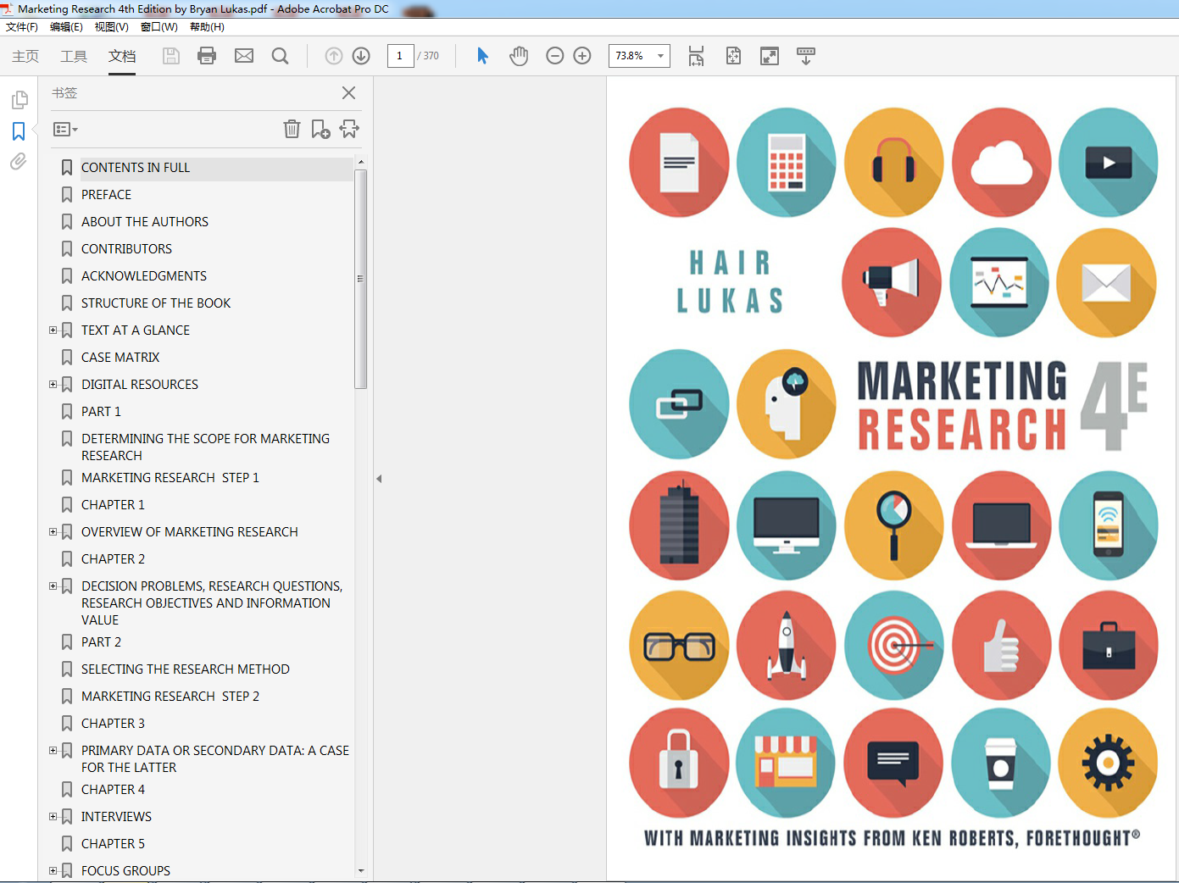Select CHAPTER 1 bookmark
1179x883 pixels.
[113, 505]
